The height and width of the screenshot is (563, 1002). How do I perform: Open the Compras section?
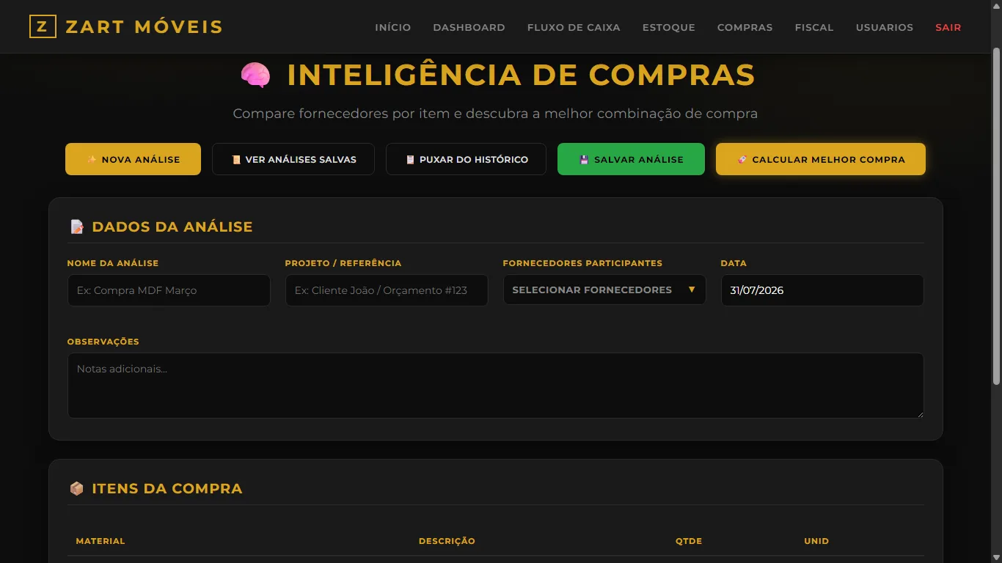click(745, 27)
